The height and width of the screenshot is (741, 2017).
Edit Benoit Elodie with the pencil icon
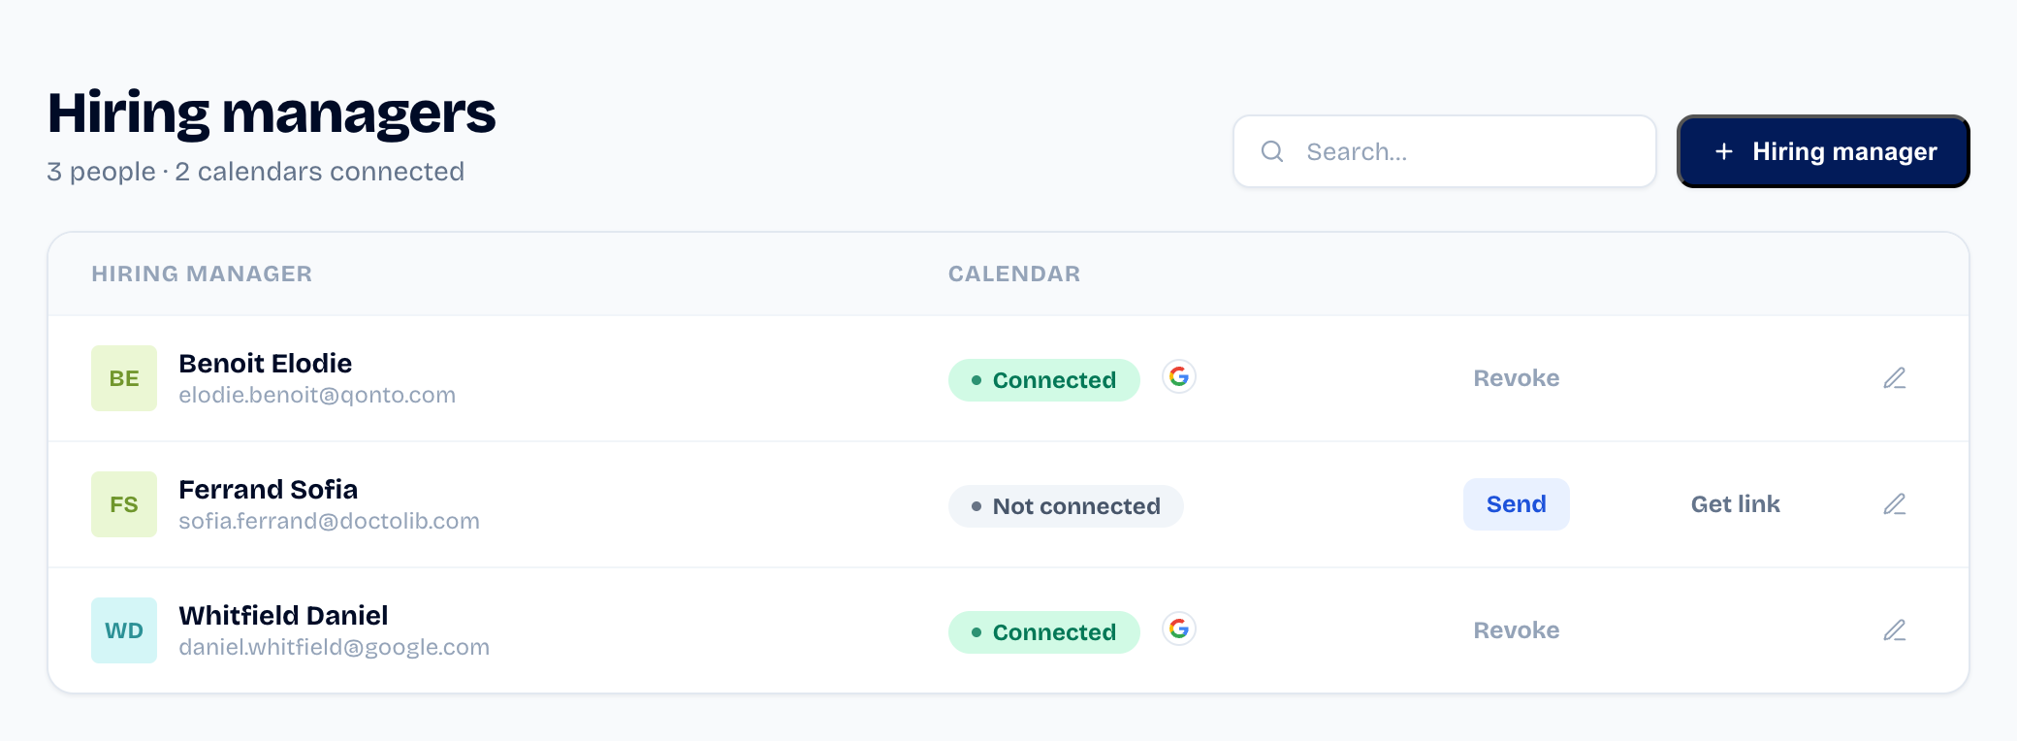pyautogui.click(x=1895, y=378)
